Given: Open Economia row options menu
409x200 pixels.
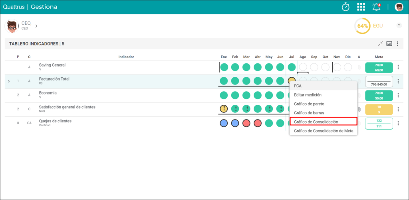Looking at the screenshot, I should click(x=398, y=95).
